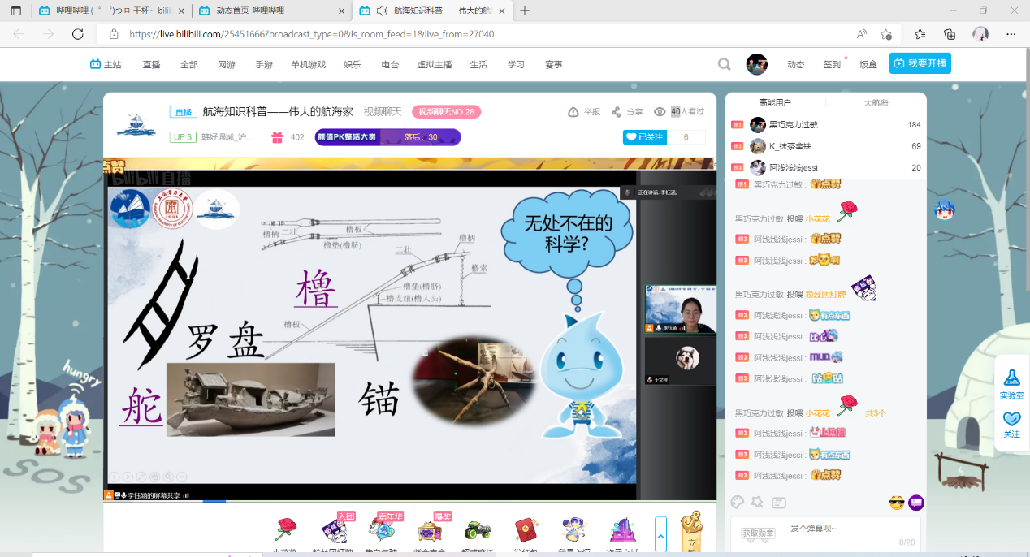
Task: Click the 我要开播 start streaming button
Action: (920, 63)
